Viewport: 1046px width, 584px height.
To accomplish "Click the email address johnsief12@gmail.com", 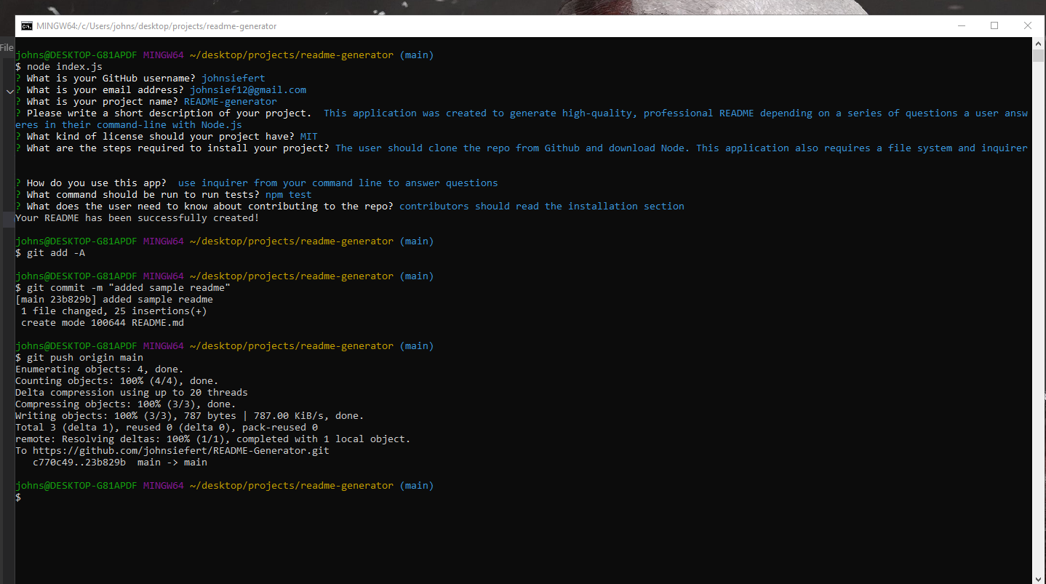I will (247, 89).
